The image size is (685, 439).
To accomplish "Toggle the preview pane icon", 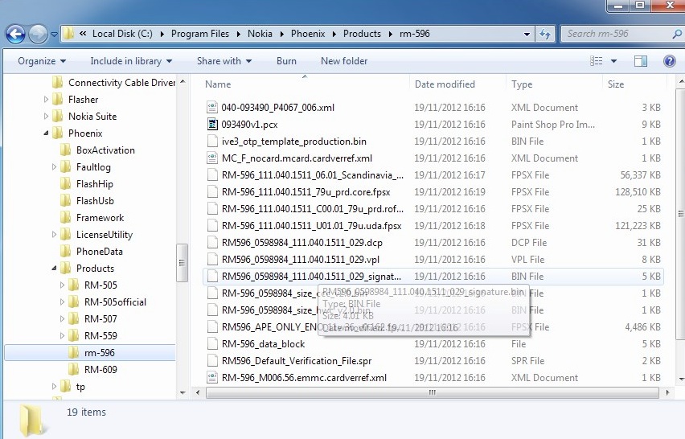I will click(641, 61).
